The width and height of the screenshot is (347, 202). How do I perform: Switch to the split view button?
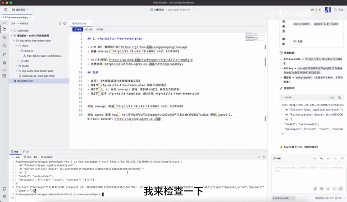pos(89,29)
